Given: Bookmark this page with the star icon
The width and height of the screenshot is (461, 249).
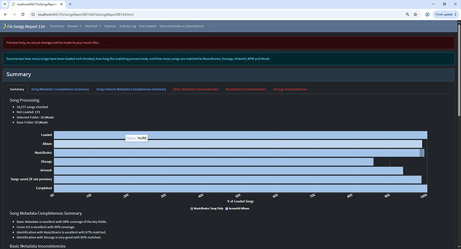Looking at the screenshot, I should 416,15.
